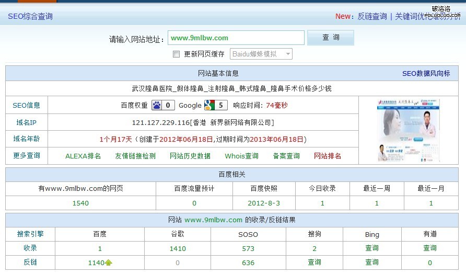Image resolution: width=466 pixels, height=274 pixels.
Task: Click the Baidu 收录 value 1
Action: 100,248
